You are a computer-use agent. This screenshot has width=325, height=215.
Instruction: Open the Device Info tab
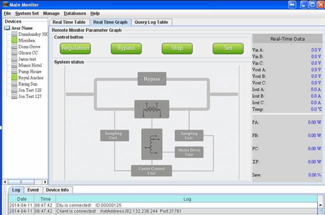(57, 190)
